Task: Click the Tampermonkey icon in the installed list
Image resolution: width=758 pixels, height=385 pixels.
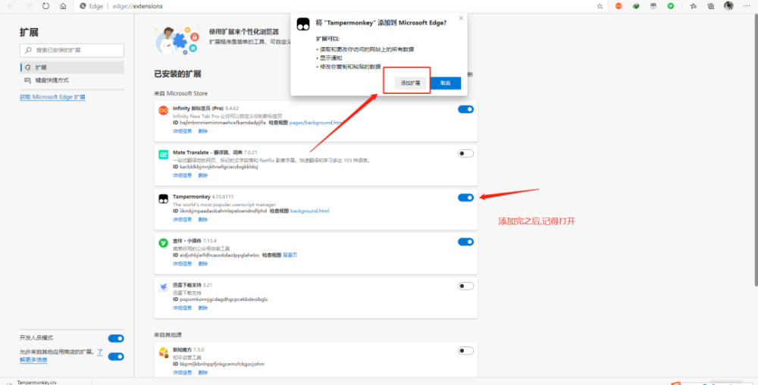Action: (164, 199)
